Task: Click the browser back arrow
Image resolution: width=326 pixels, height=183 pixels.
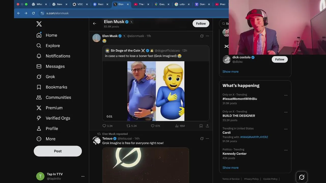Action: click(x=19, y=13)
